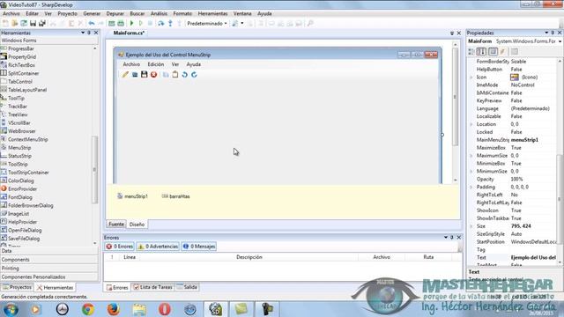Viewport: 564px width, 317px height.
Task: Click the Undo arrow in main toolbar
Action: pyautogui.click(x=92, y=24)
